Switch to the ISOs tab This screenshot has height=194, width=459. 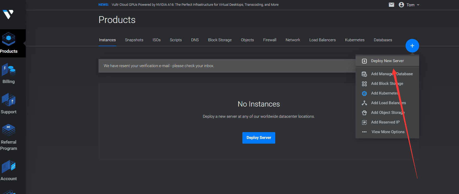157,40
